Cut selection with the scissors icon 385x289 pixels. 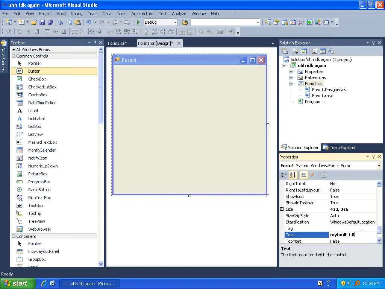coord(61,22)
